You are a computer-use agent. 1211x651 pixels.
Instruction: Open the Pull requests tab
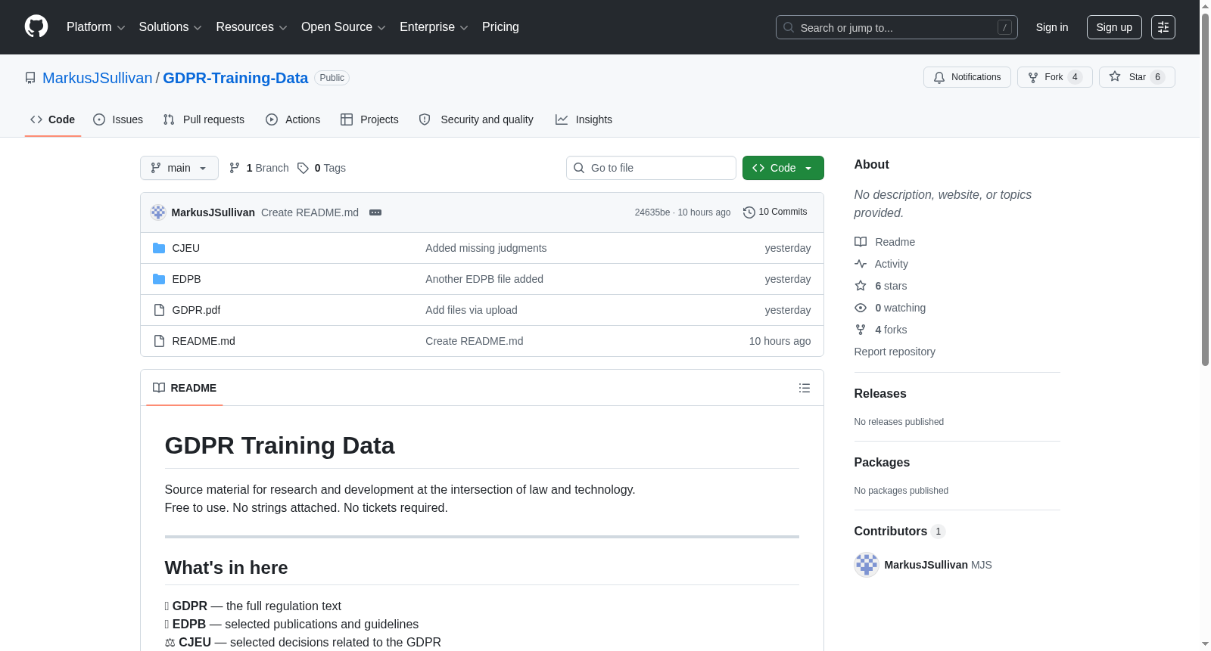204,119
